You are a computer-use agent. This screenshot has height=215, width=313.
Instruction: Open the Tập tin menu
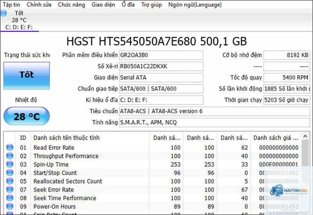pos(11,5)
